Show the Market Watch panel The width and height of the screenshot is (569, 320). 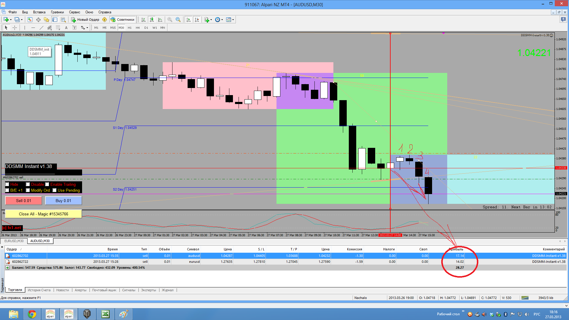[30, 20]
